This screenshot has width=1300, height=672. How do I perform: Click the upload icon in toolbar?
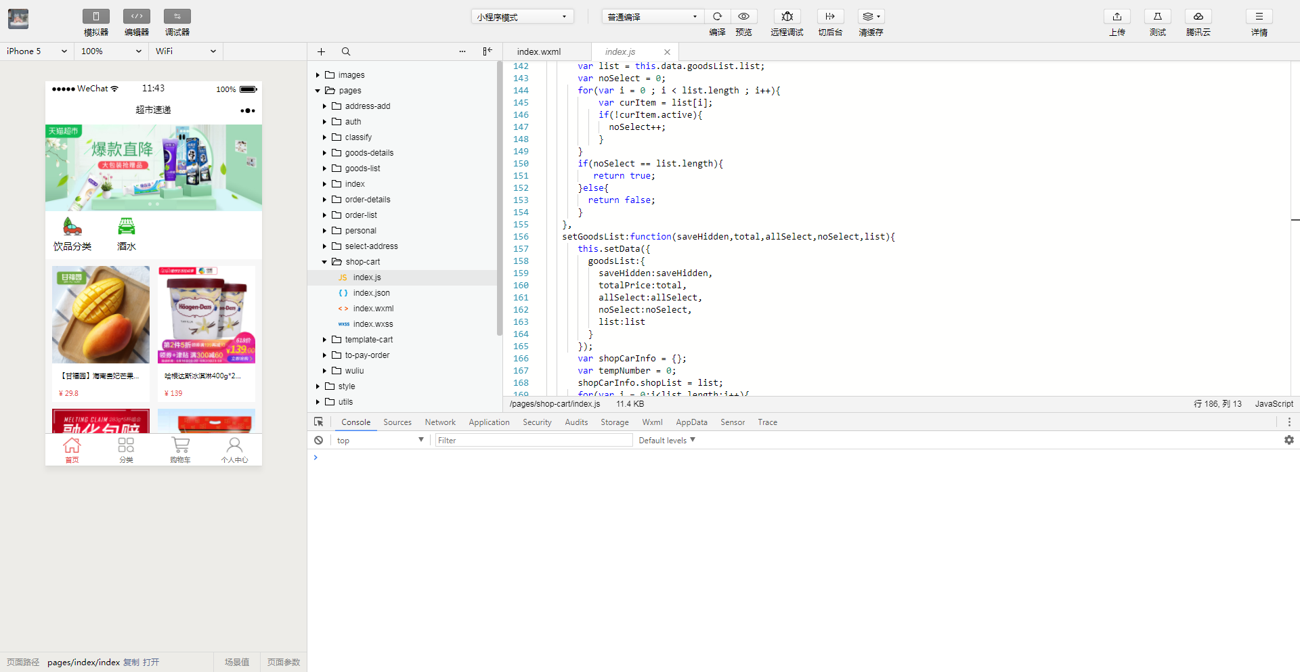pyautogui.click(x=1117, y=16)
